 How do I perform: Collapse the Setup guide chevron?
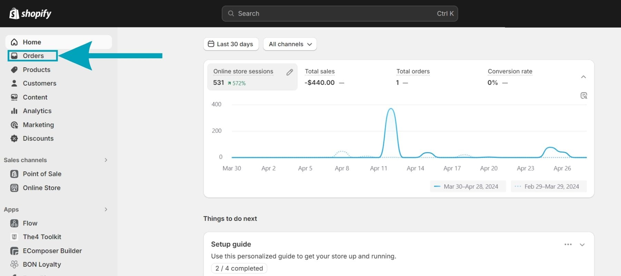(582, 245)
